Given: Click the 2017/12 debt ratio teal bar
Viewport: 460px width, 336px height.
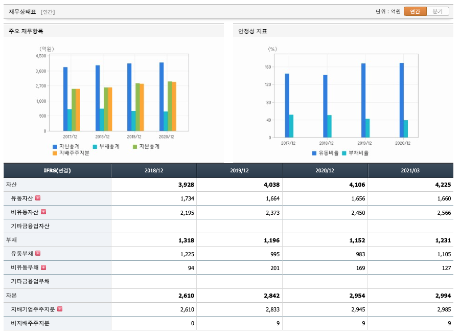Looking at the screenshot, I should tap(291, 126).
